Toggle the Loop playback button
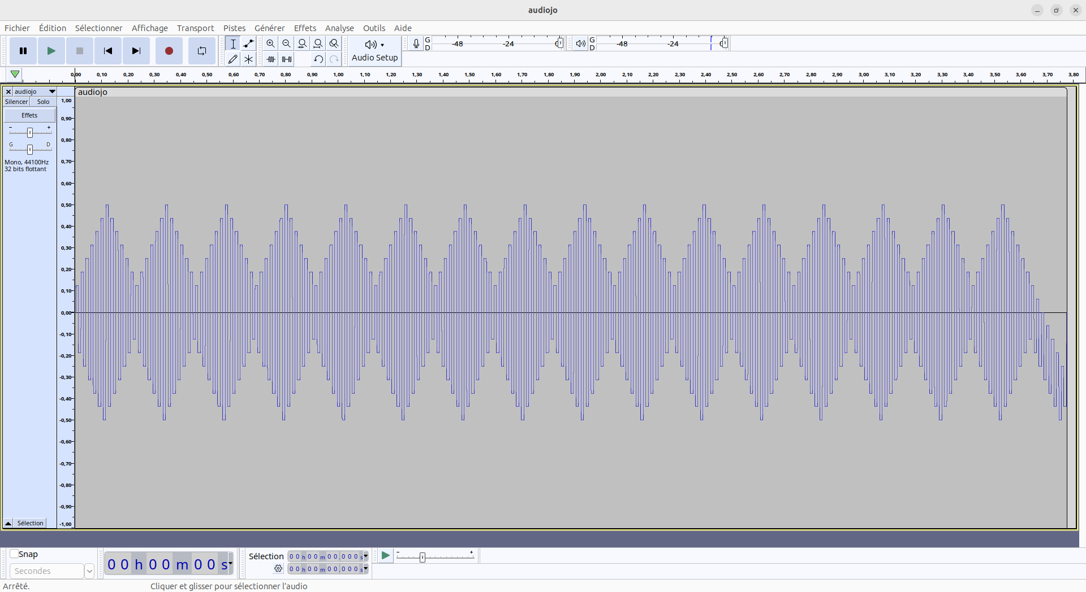Viewport: 1086px width, 592px height. 201,51
